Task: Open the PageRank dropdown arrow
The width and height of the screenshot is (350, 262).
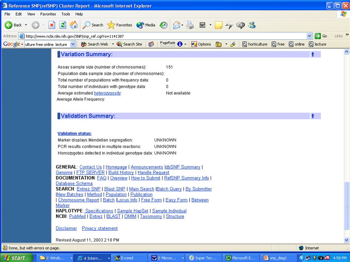Action: pos(185,44)
